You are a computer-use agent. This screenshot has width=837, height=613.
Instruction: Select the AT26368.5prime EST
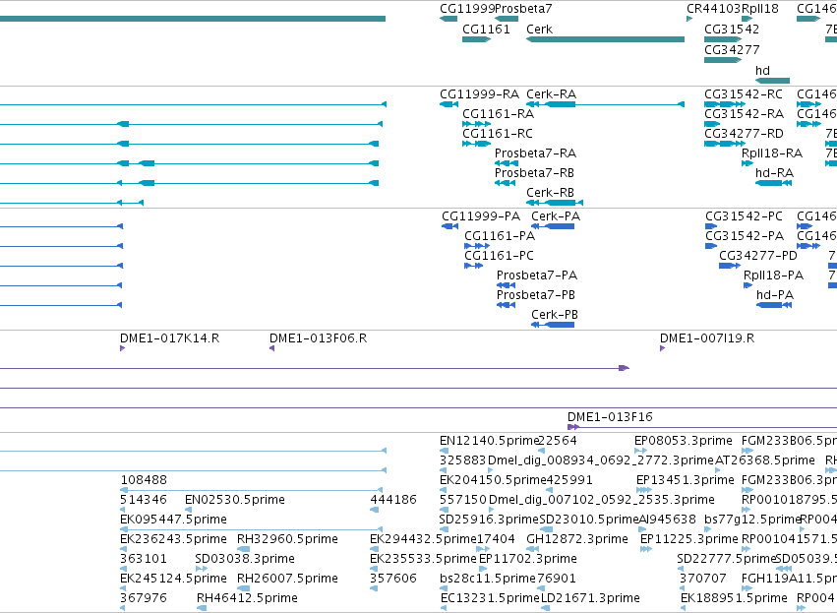click(x=717, y=470)
